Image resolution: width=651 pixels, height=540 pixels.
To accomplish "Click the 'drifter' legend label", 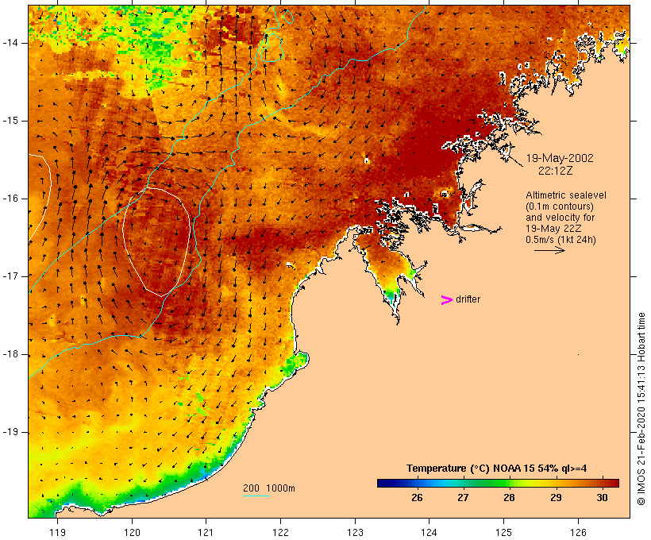I will (468, 299).
